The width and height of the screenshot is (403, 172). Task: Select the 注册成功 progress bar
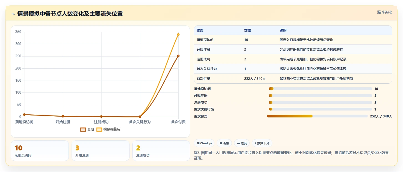(320, 102)
